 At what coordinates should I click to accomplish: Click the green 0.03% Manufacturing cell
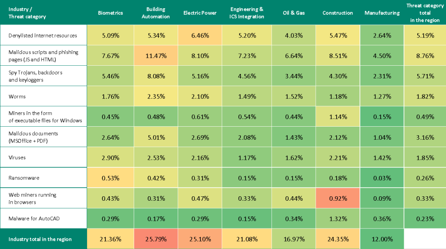point(382,178)
